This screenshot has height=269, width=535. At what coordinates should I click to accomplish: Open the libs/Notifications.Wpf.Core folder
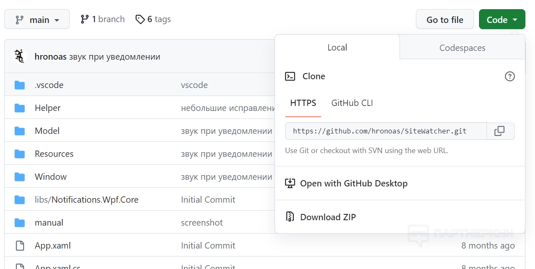87,200
